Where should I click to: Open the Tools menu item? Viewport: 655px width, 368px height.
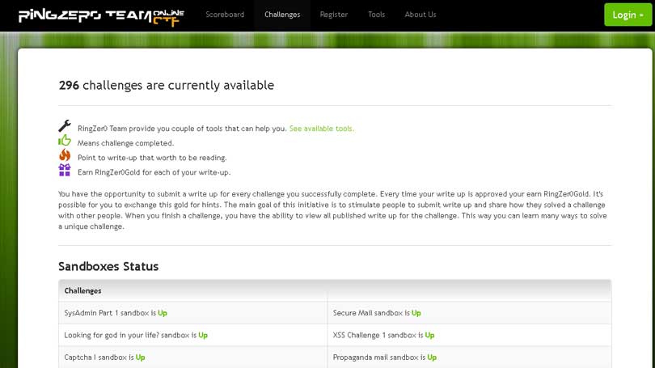click(376, 15)
